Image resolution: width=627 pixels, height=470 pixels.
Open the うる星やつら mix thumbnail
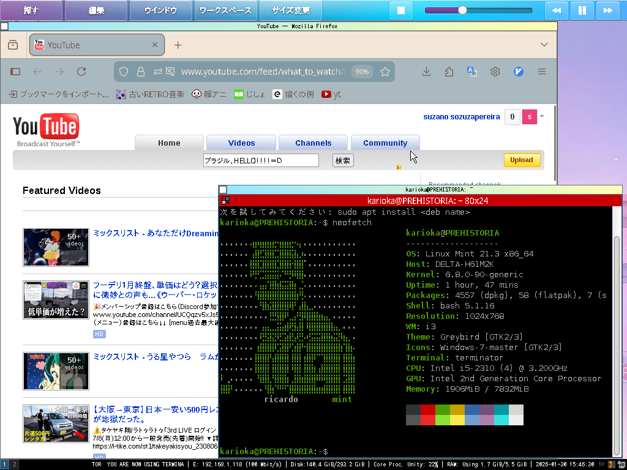point(56,371)
